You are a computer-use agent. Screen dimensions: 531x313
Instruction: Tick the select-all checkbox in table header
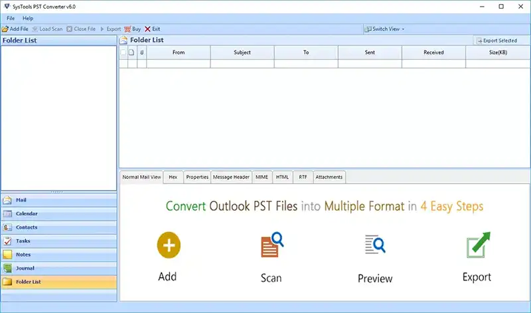123,52
